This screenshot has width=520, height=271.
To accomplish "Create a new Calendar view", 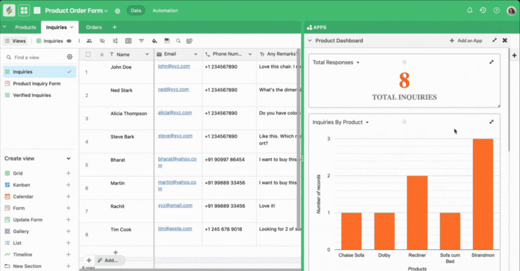I will [x=68, y=197].
